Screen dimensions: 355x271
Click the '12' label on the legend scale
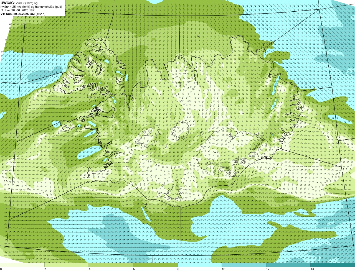[x=268, y=269]
